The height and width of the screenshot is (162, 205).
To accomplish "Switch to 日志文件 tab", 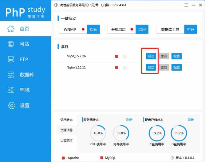I will coord(66,140).
